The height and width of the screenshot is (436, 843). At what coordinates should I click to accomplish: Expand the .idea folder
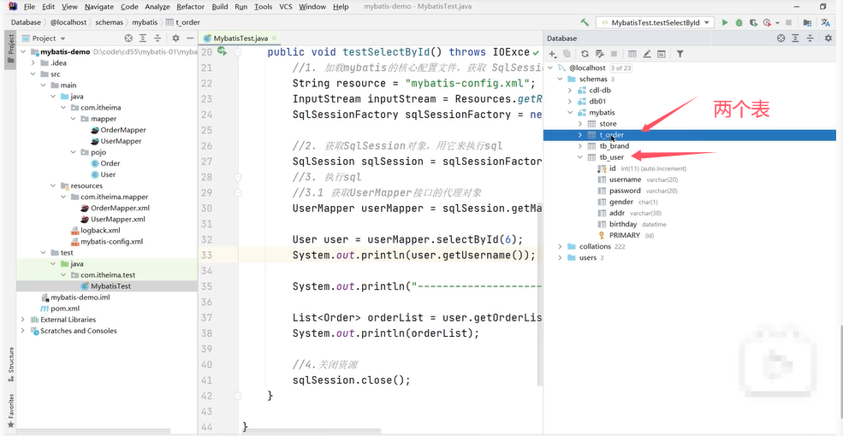tap(33, 62)
